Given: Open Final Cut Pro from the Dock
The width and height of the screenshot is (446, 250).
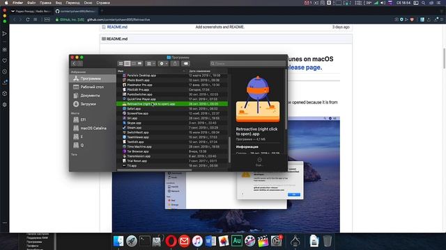Looking at the screenshot, I should (263, 241).
